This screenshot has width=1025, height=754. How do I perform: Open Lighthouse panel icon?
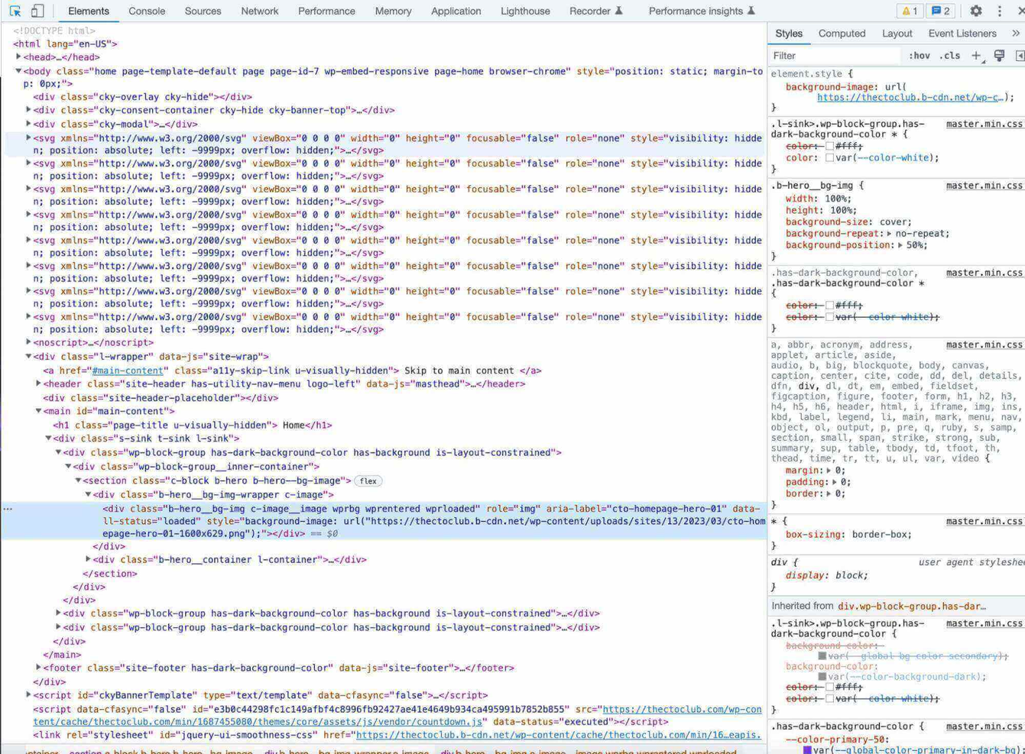(x=525, y=11)
